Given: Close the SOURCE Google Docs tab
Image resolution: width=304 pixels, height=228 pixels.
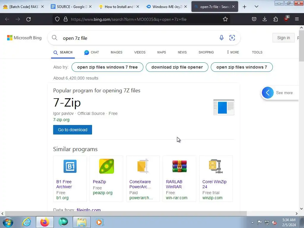Looking at the screenshot, I should click(x=90, y=7).
